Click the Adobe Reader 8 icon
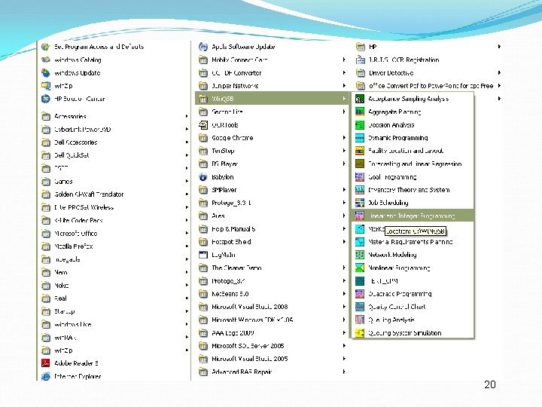 (x=46, y=363)
